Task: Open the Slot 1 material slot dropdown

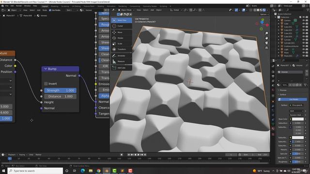Action: pyautogui.click(x=72, y=10)
